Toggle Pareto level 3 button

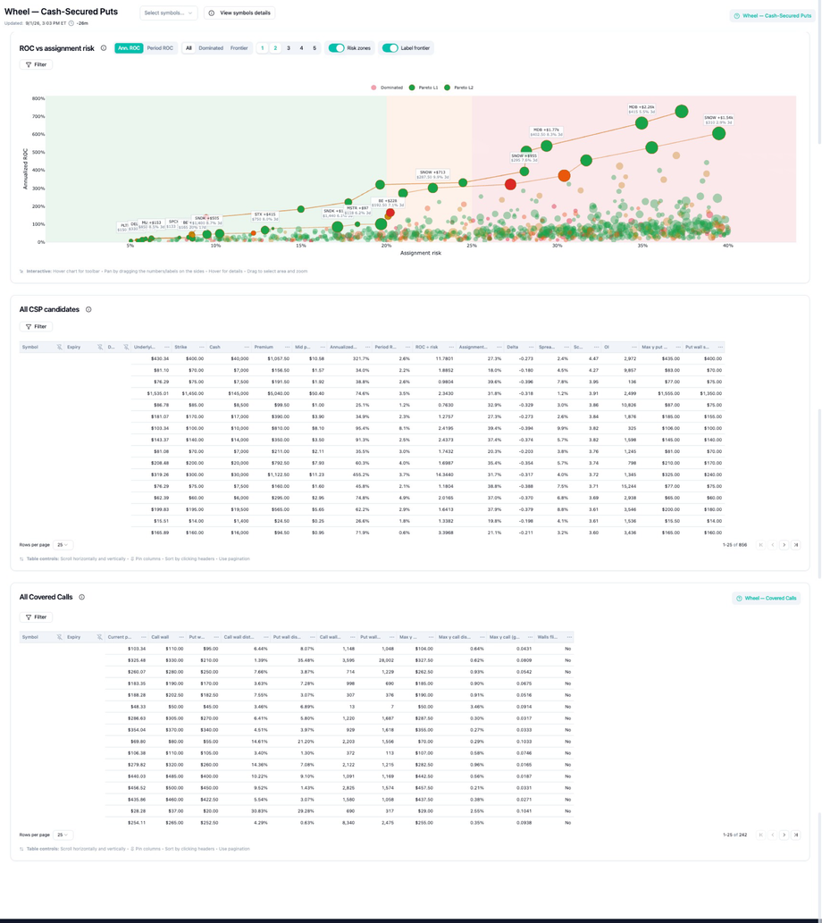[x=289, y=48]
